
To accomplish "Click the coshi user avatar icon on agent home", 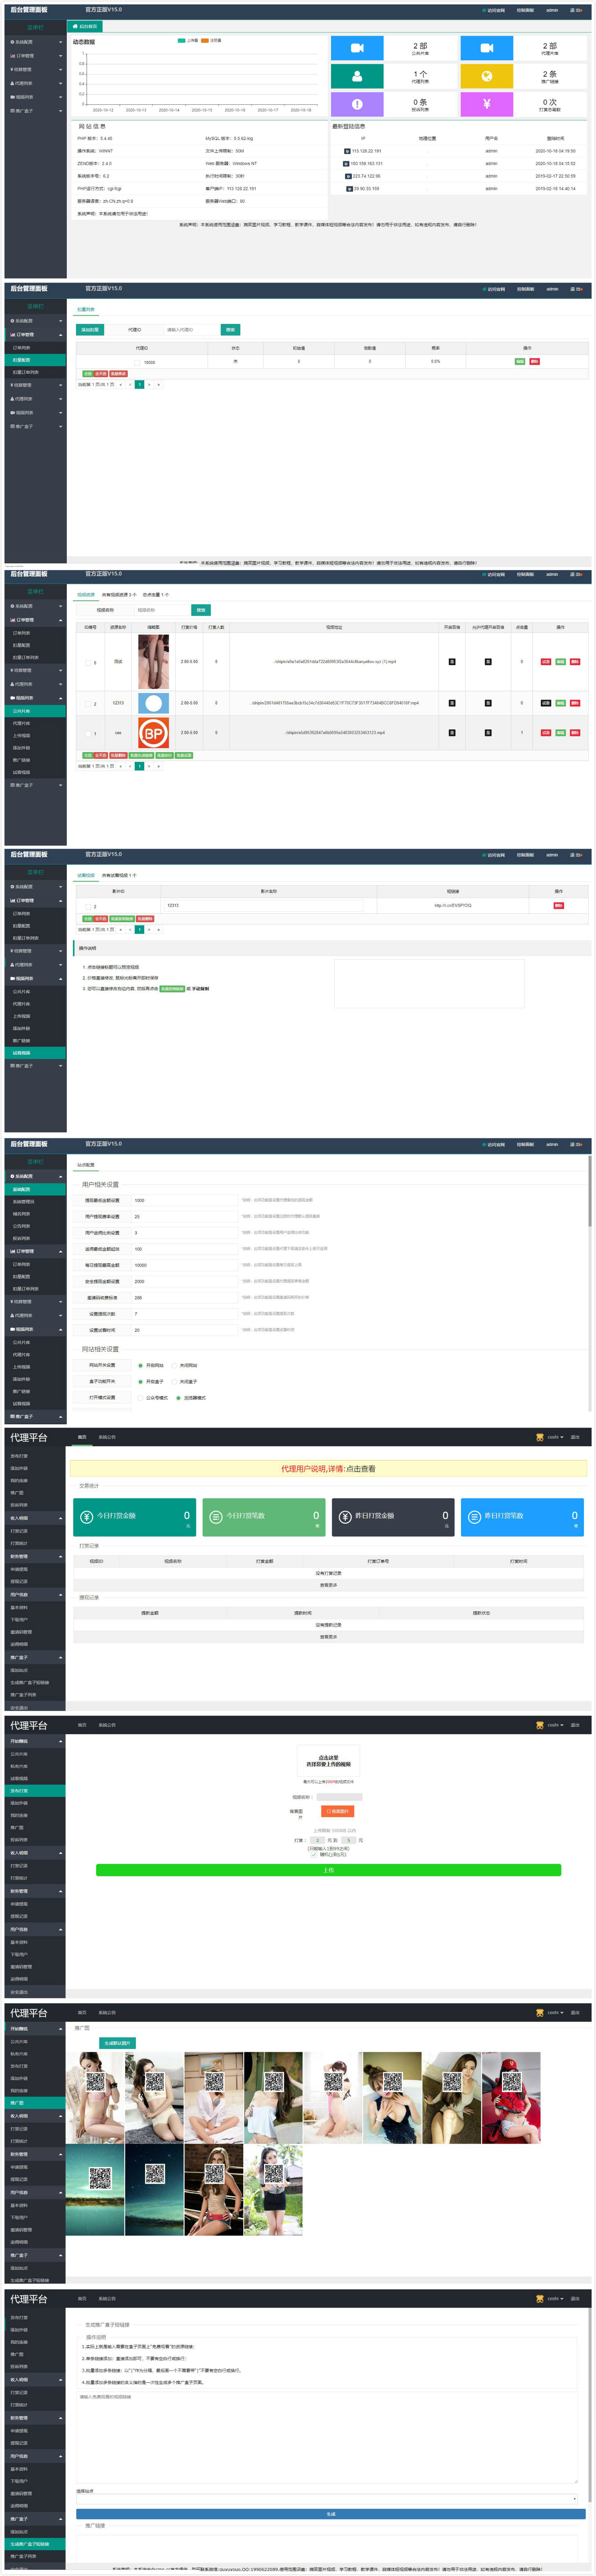I will pyautogui.click(x=540, y=1437).
